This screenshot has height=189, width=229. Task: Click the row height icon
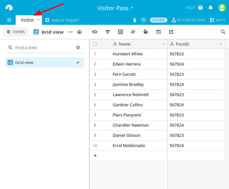(x=158, y=32)
